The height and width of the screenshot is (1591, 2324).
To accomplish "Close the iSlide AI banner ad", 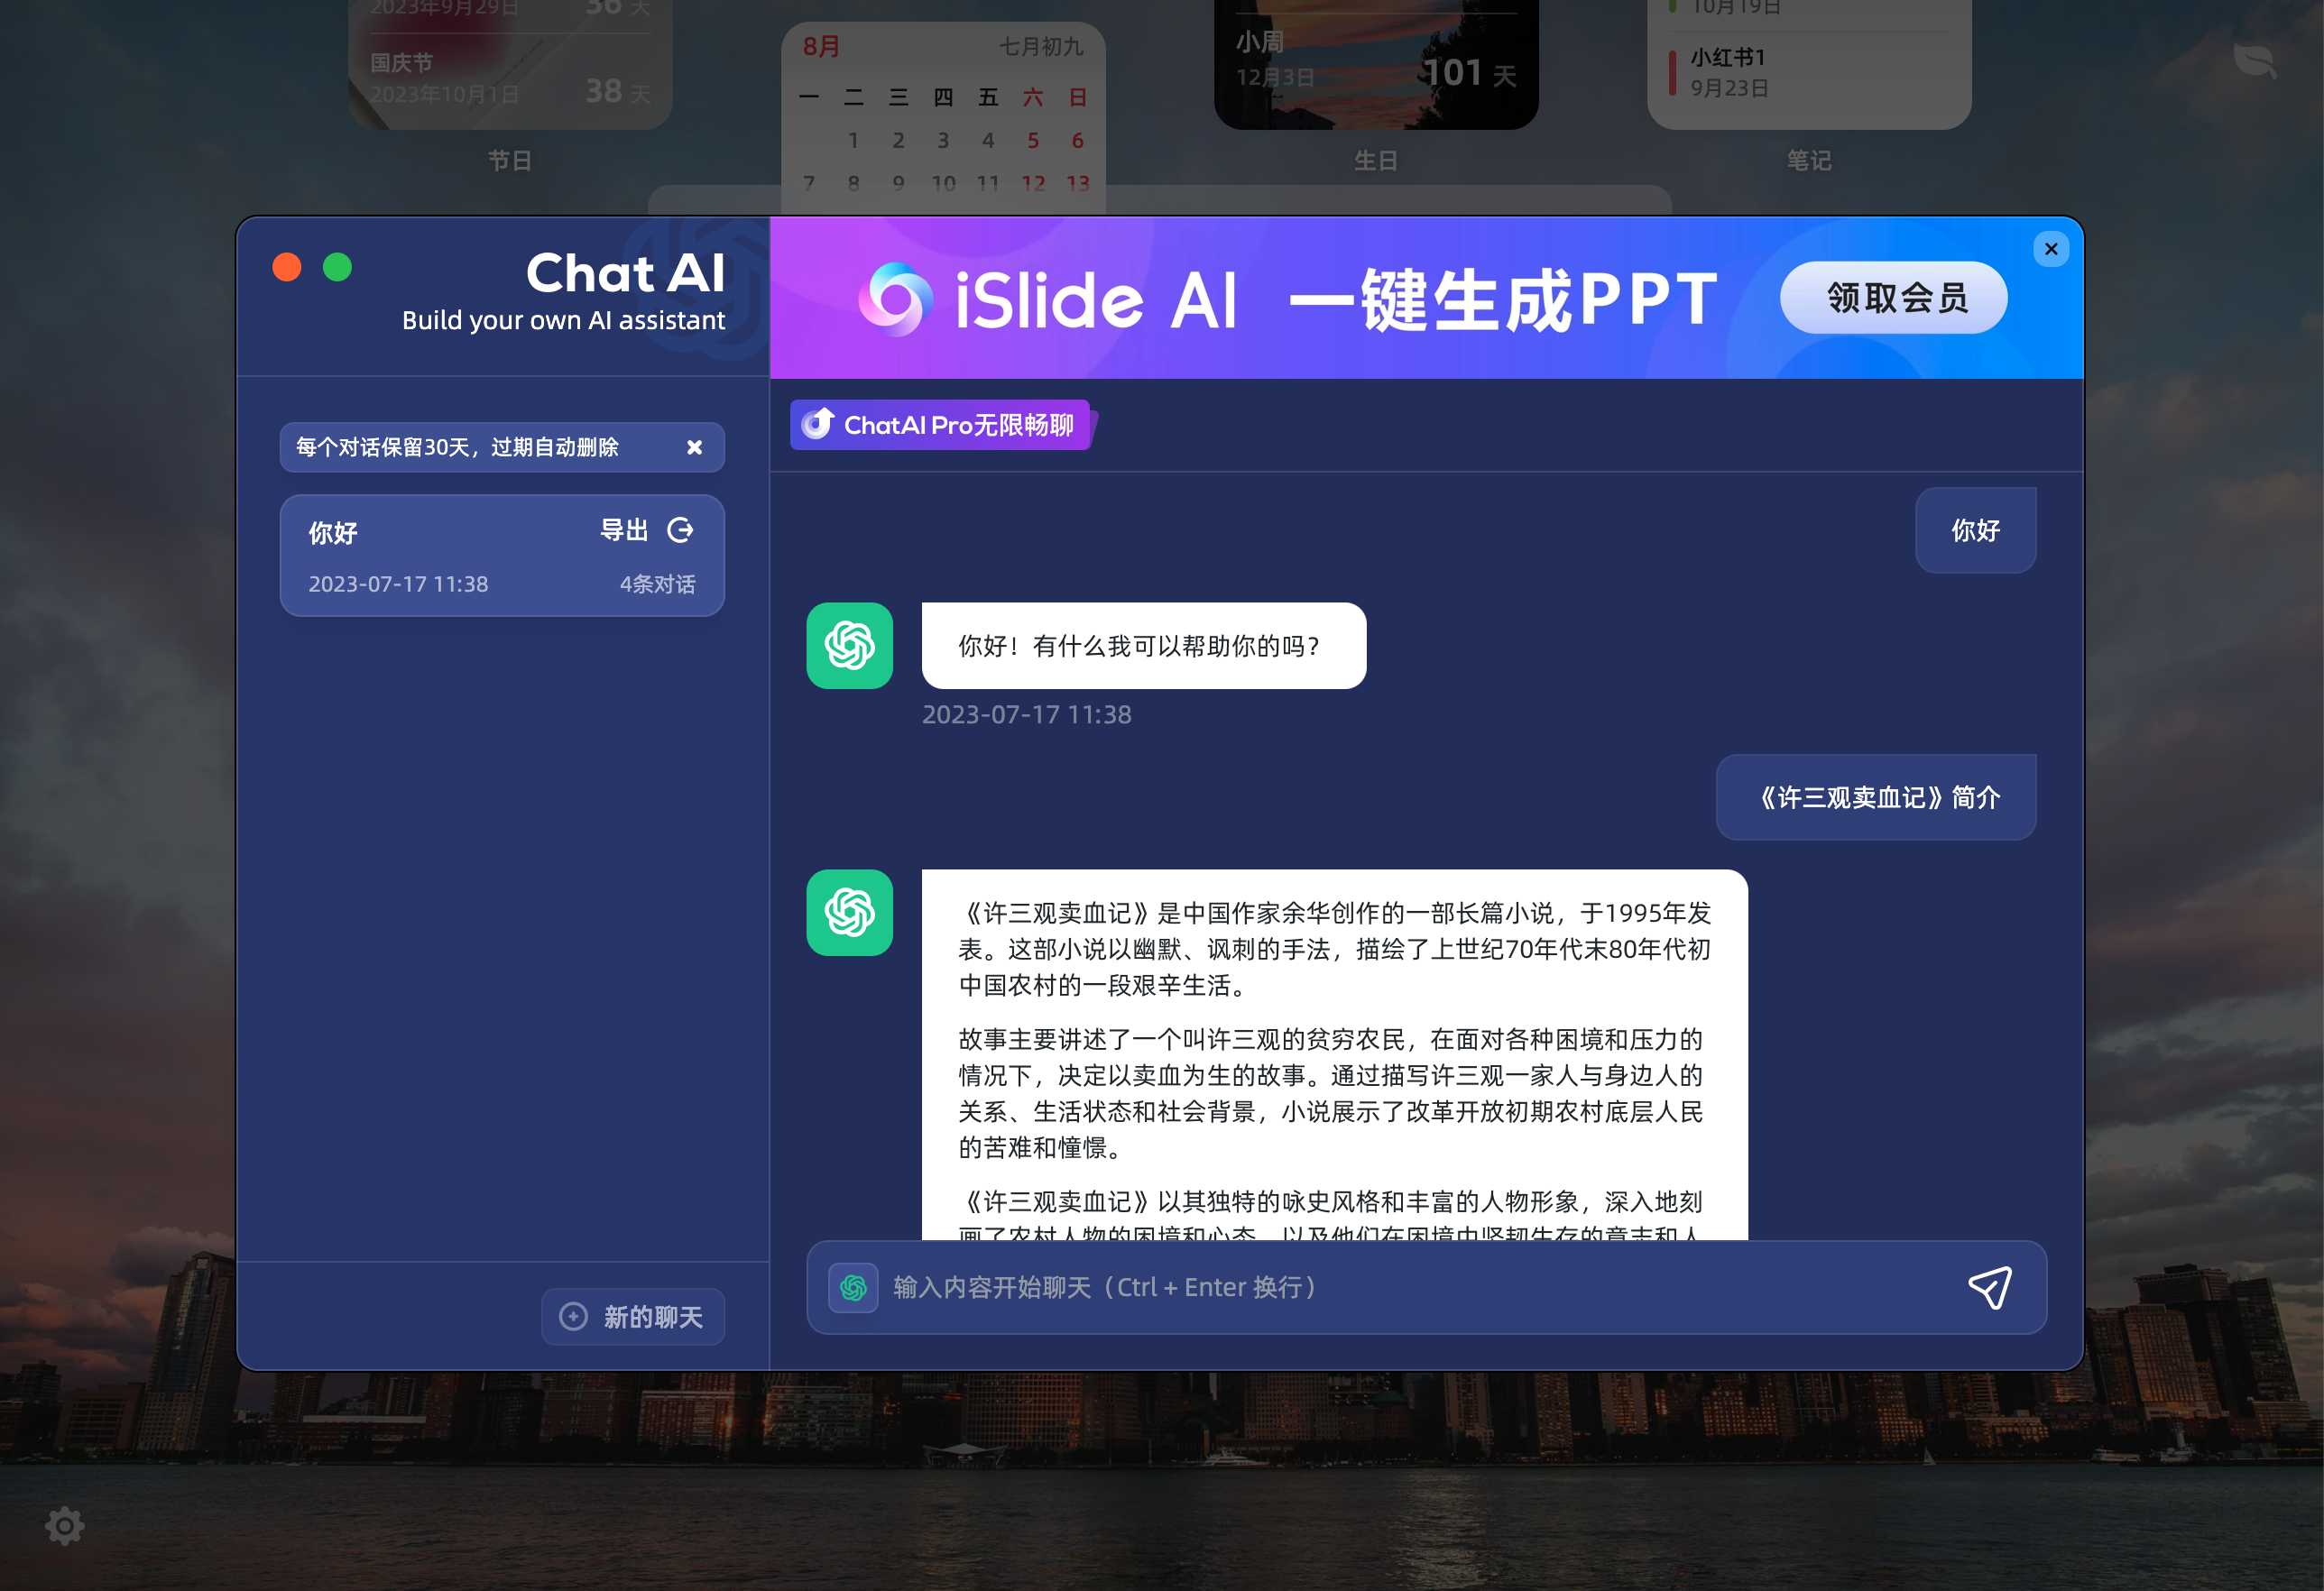I will point(2051,249).
